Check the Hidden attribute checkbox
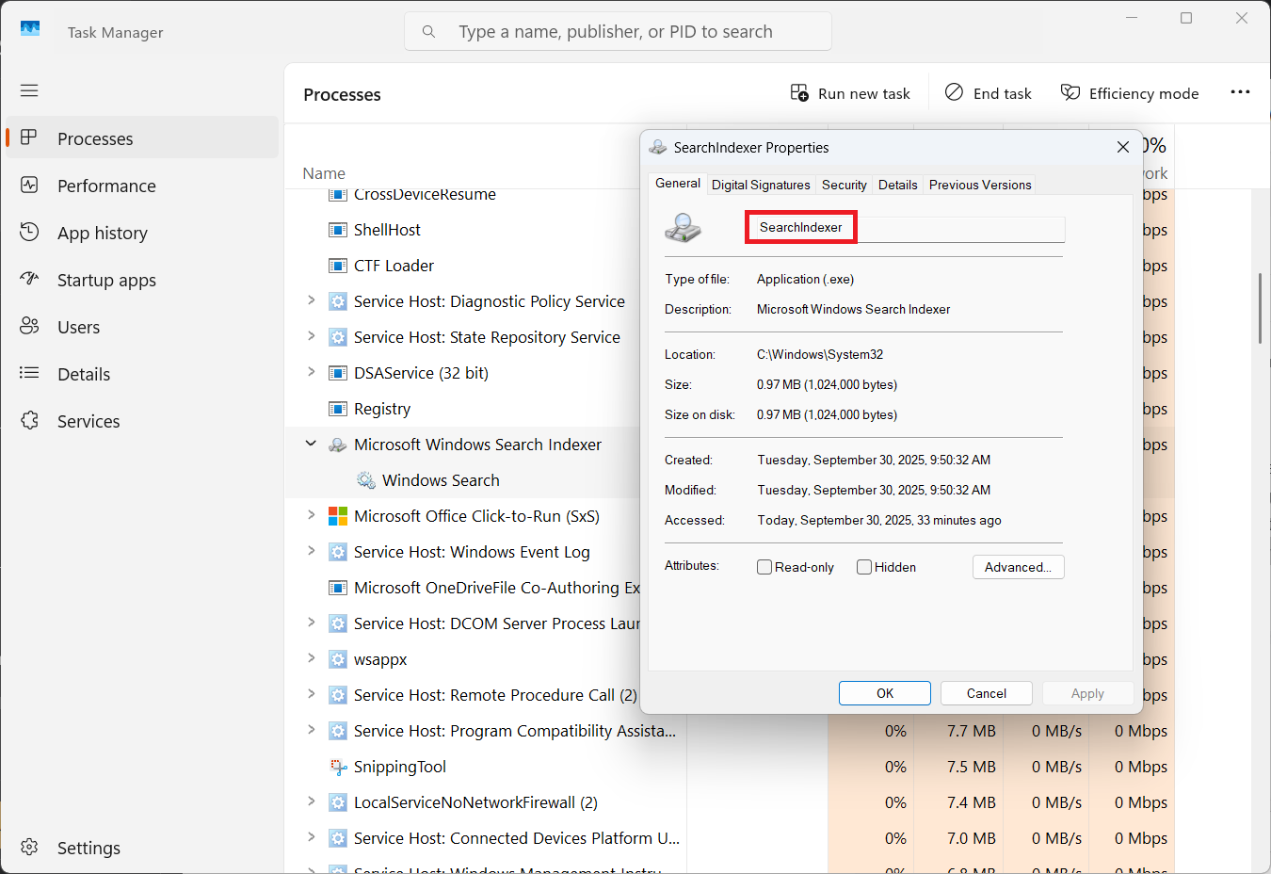 864,567
